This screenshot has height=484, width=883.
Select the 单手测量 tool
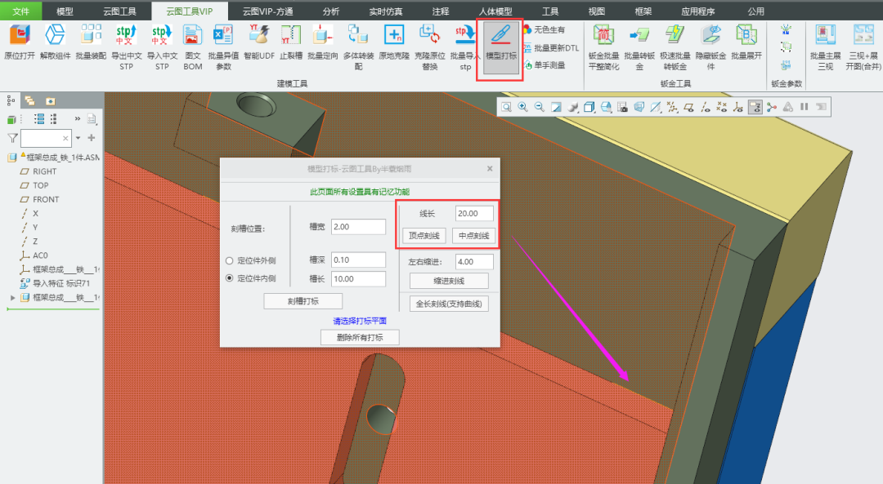(544, 65)
